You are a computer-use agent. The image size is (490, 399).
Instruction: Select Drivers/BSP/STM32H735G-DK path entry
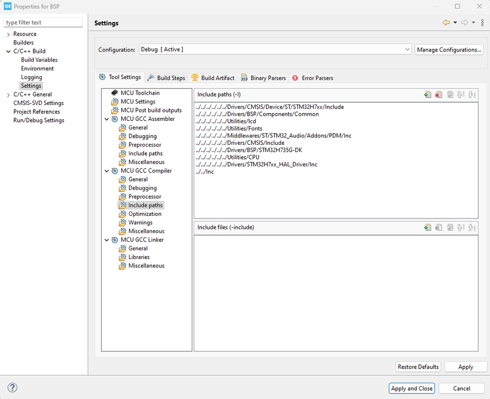click(x=249, y=150)
